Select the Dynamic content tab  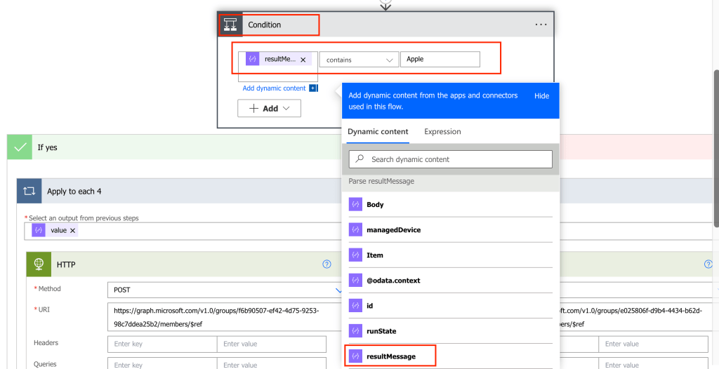click(378, 132)
